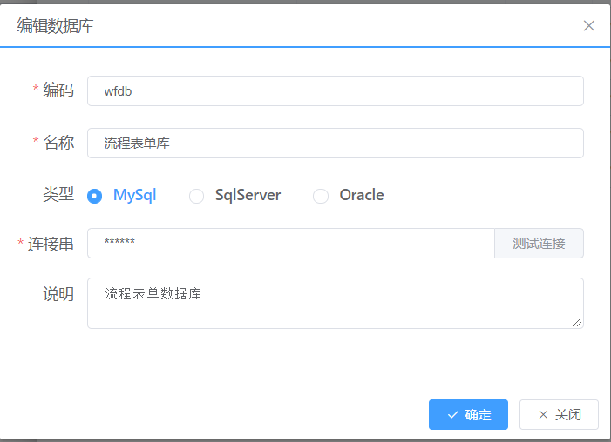The height and width of the screenshot is (442, 611).
Task: Select the SqlServer radio button
Action: pyautogui.click(x=196, y=196)
